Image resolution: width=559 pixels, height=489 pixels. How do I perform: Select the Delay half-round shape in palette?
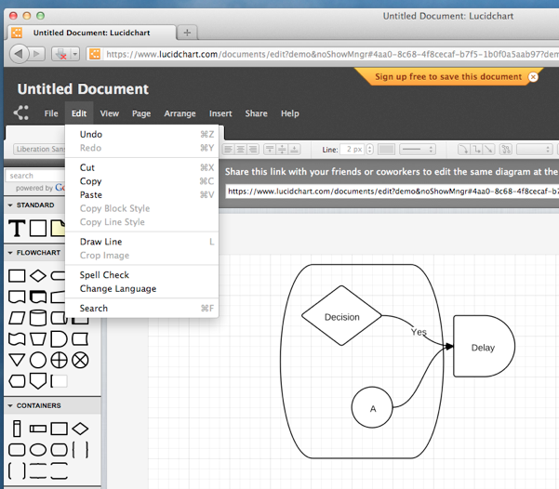point(59,339)
